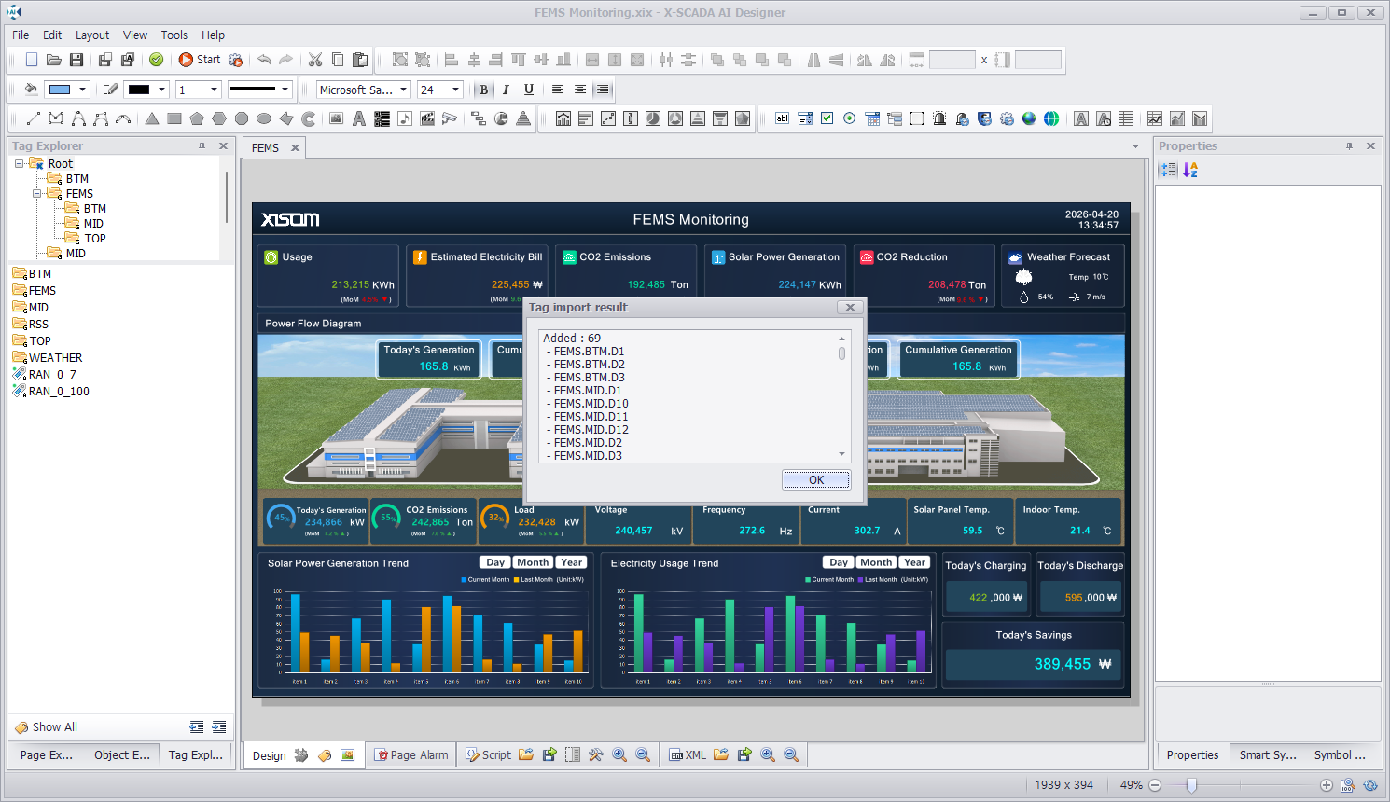The image size is (1390, 802).
Task: Toggle Italic text formatting
Action: (506, 90)
